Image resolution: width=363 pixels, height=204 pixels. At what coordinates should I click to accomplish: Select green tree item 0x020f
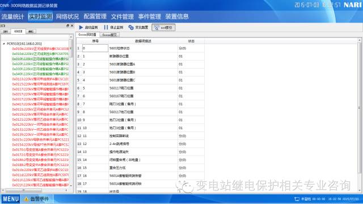(x=40, y=64)
